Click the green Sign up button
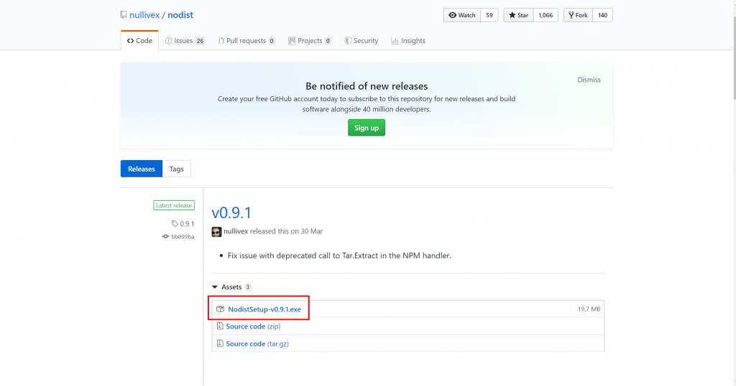736x386 pixels. pyautogui.click(x=367, y=128)
